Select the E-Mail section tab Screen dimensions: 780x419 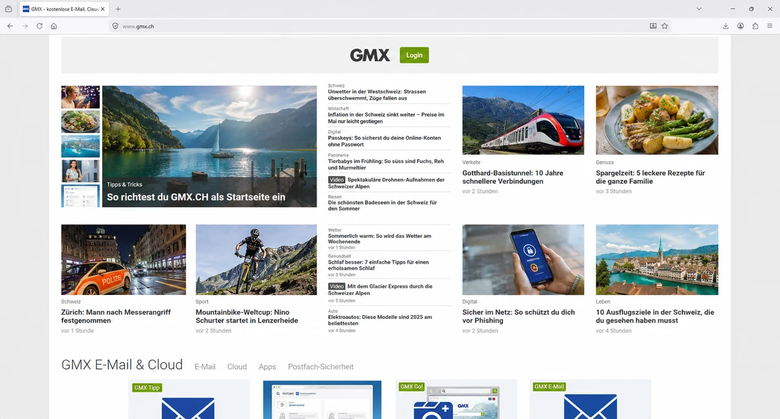205,367
